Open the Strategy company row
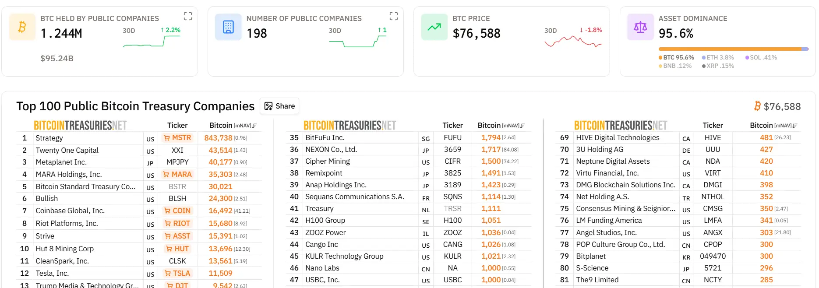The image size is (819, 288). point(139,138)
